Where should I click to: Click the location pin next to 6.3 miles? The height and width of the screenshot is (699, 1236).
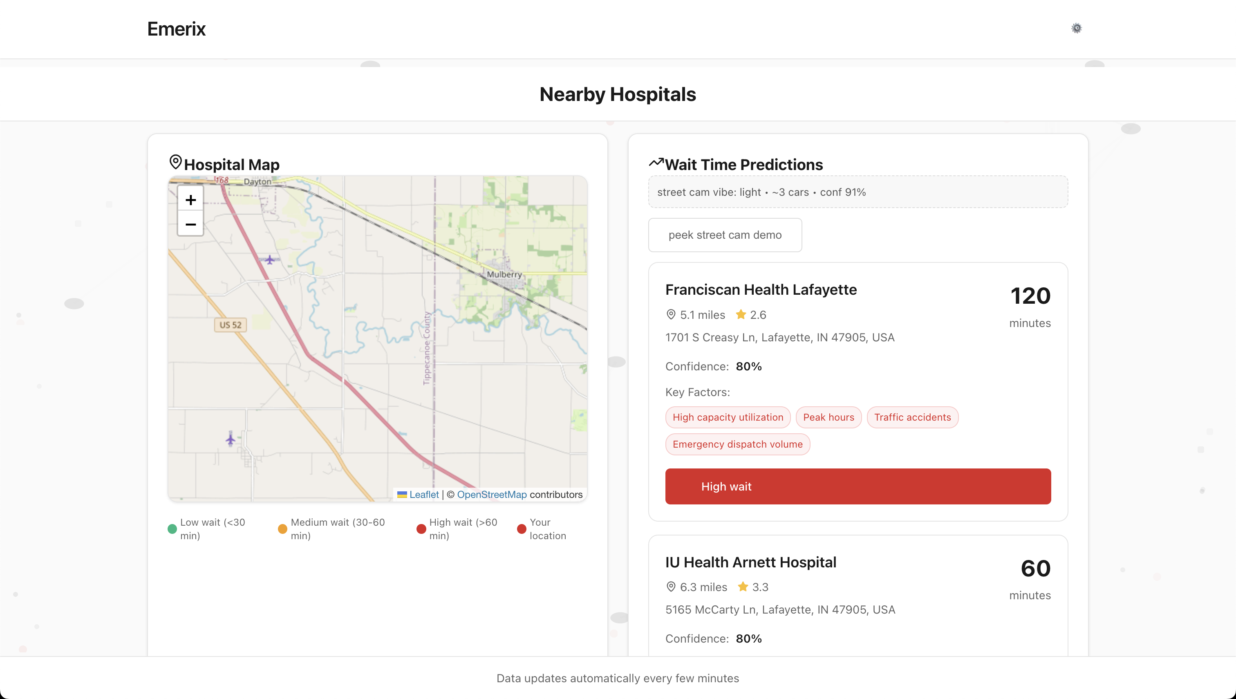pos(671,587)
